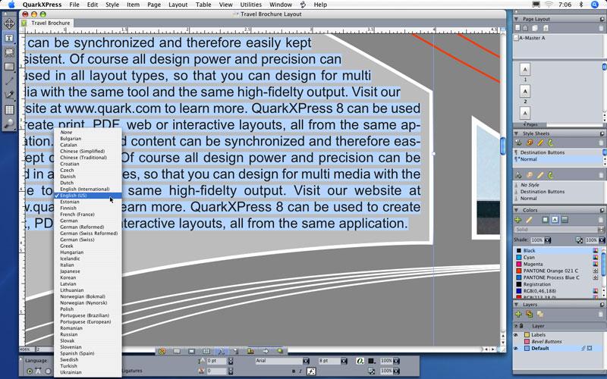Select page 2 thumbnail
Viewport: 607px width, 379px height.
pyautogui.click(x=525, y=92)
